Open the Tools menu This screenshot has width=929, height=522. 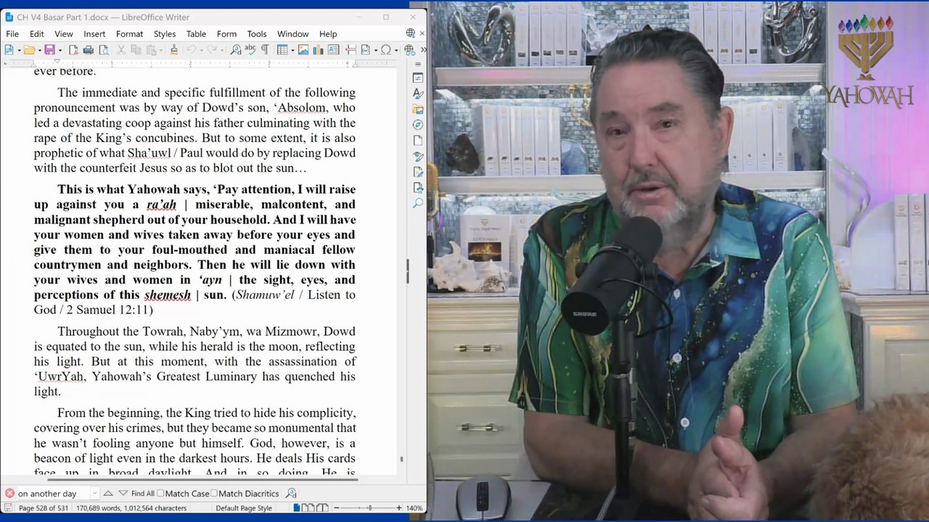[257, 34]
